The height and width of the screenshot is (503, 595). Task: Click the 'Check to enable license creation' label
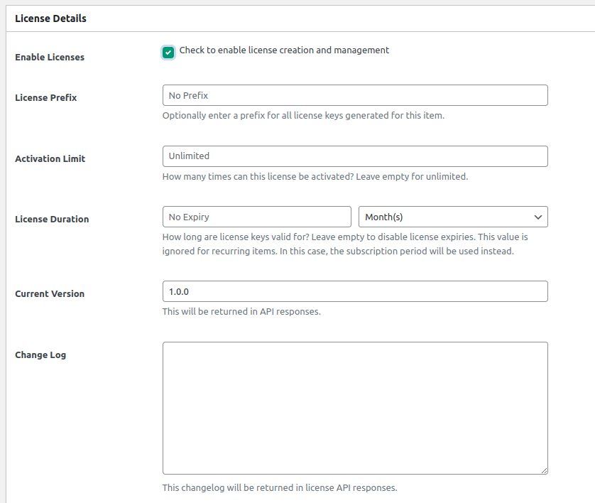point(284,50)
